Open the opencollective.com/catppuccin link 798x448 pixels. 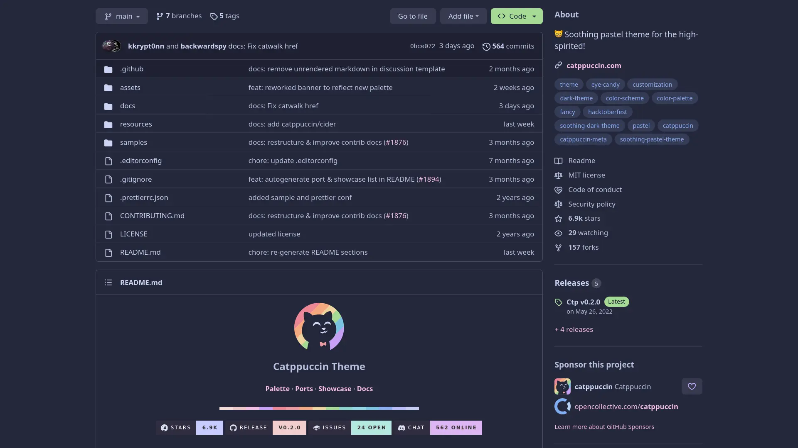626,407
